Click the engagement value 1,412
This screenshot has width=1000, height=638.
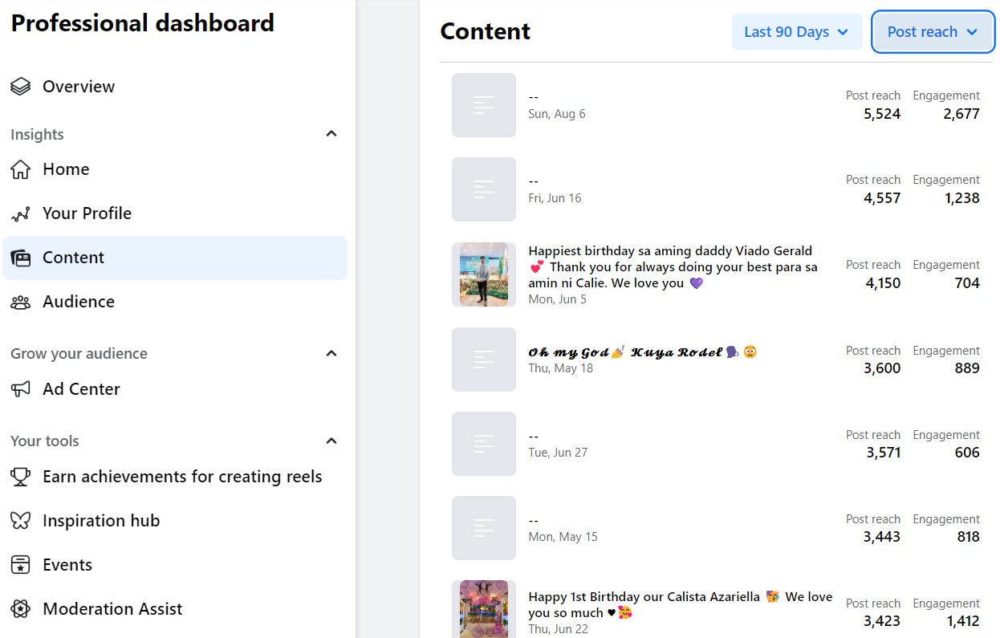click(963, 621)
